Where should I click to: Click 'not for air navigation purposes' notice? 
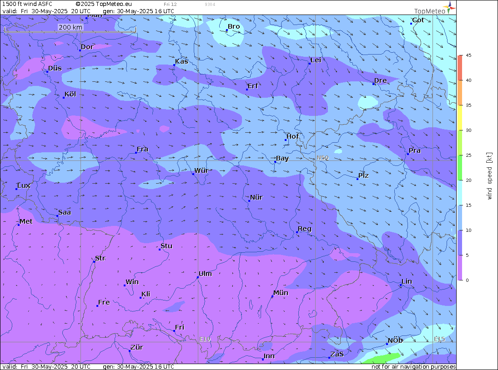[413, 367]
